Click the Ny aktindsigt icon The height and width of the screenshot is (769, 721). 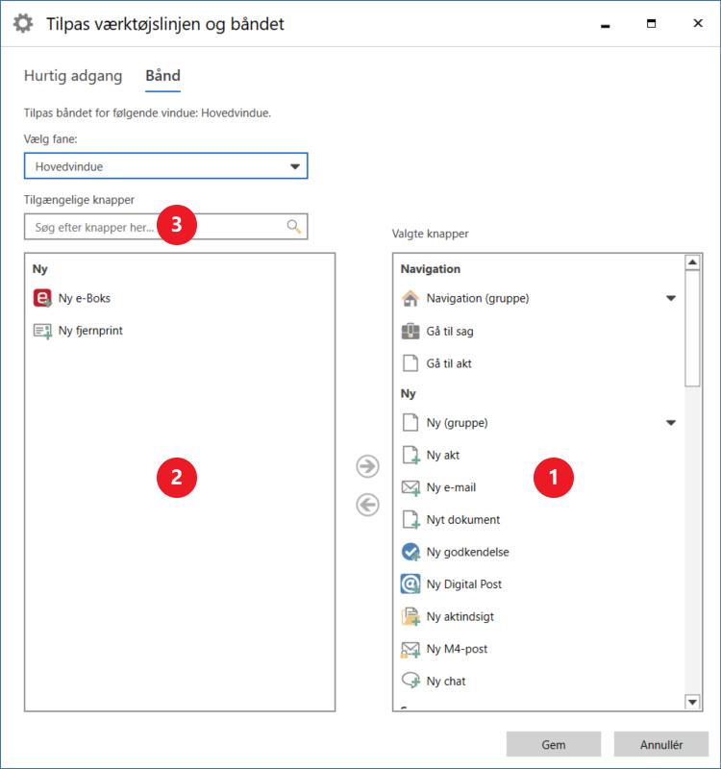(x=410, y=617)
